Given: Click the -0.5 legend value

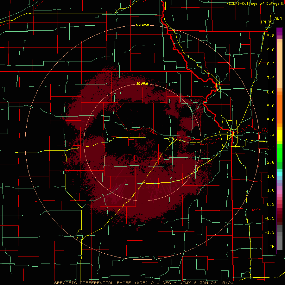Looking at the screenshot, I should tap(269, 218).
